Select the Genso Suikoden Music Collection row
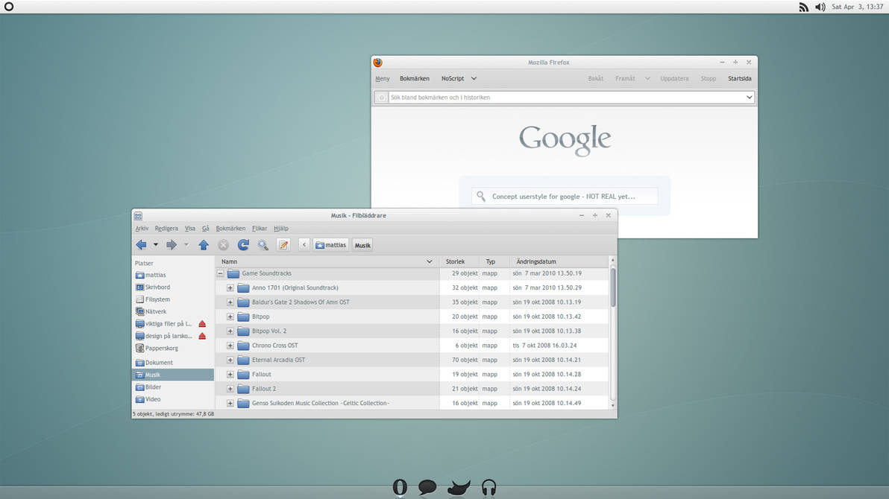Image resolution: width=889 pixels, height=499 pixels. pyautogui.click(x=412, y=403)
